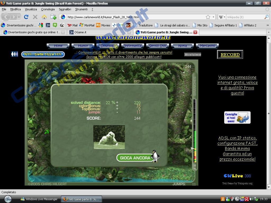Open the volume speaker tray icon
This screenshot has width=271, height=203.
point(251,199)
